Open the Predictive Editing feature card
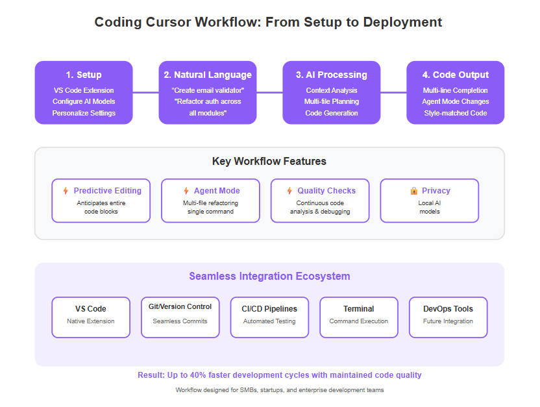 click(101, 201)
